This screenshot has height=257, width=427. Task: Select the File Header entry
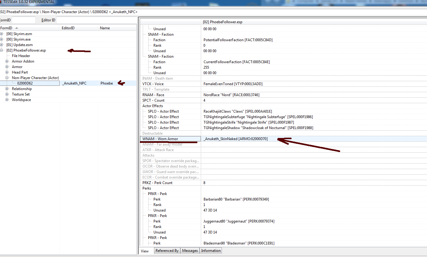[21, 56]
